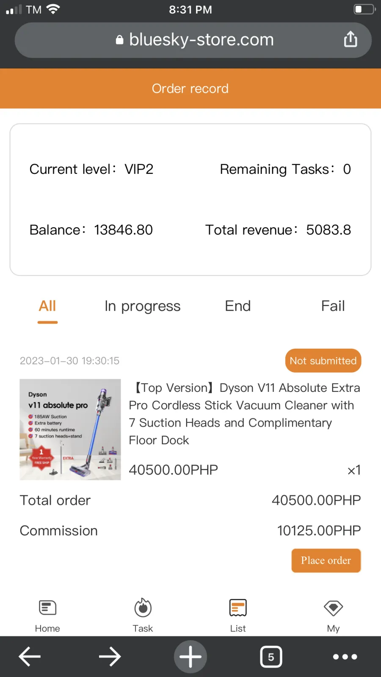This screenshot has width=381, height=677.
Task: Switch to the In progress tab
Action: tap(143, 306)
